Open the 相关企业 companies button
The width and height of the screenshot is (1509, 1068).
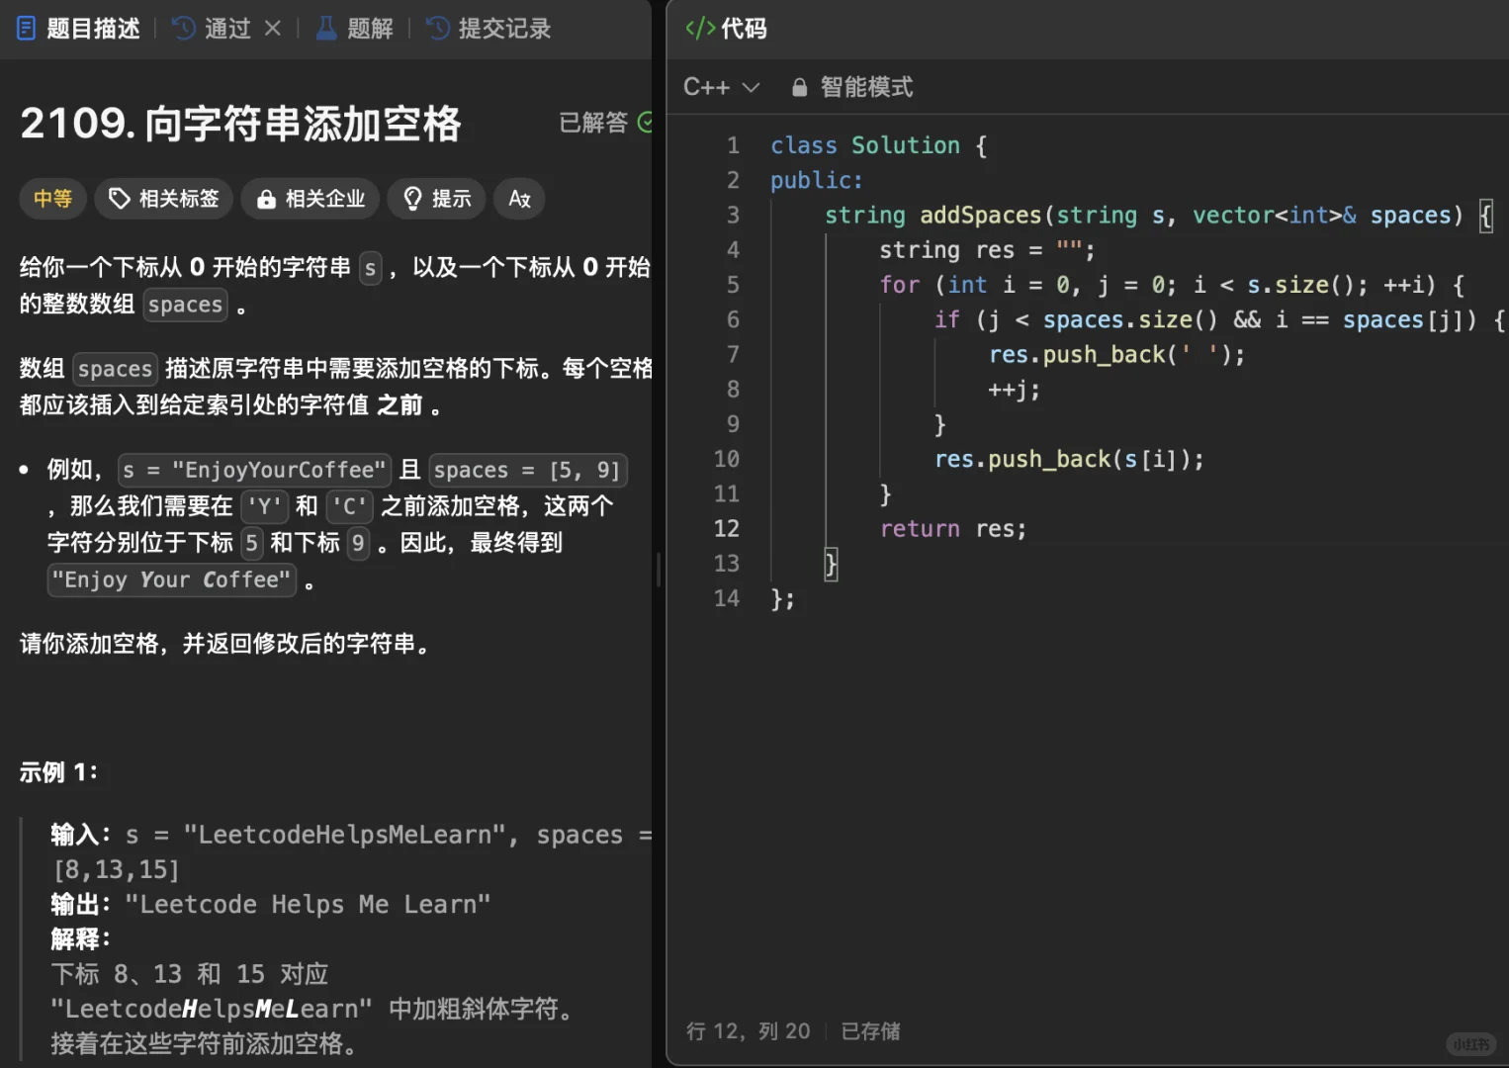(x=311, y=199)
